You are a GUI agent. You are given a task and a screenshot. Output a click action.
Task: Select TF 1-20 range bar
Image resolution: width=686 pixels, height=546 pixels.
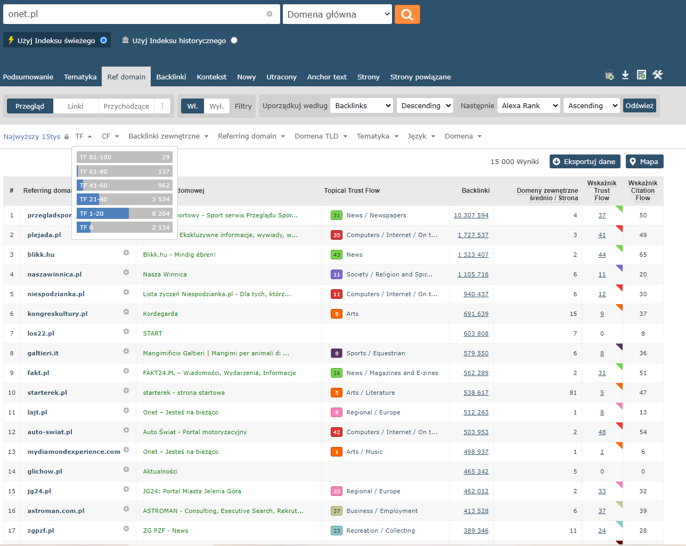[125, 214]
